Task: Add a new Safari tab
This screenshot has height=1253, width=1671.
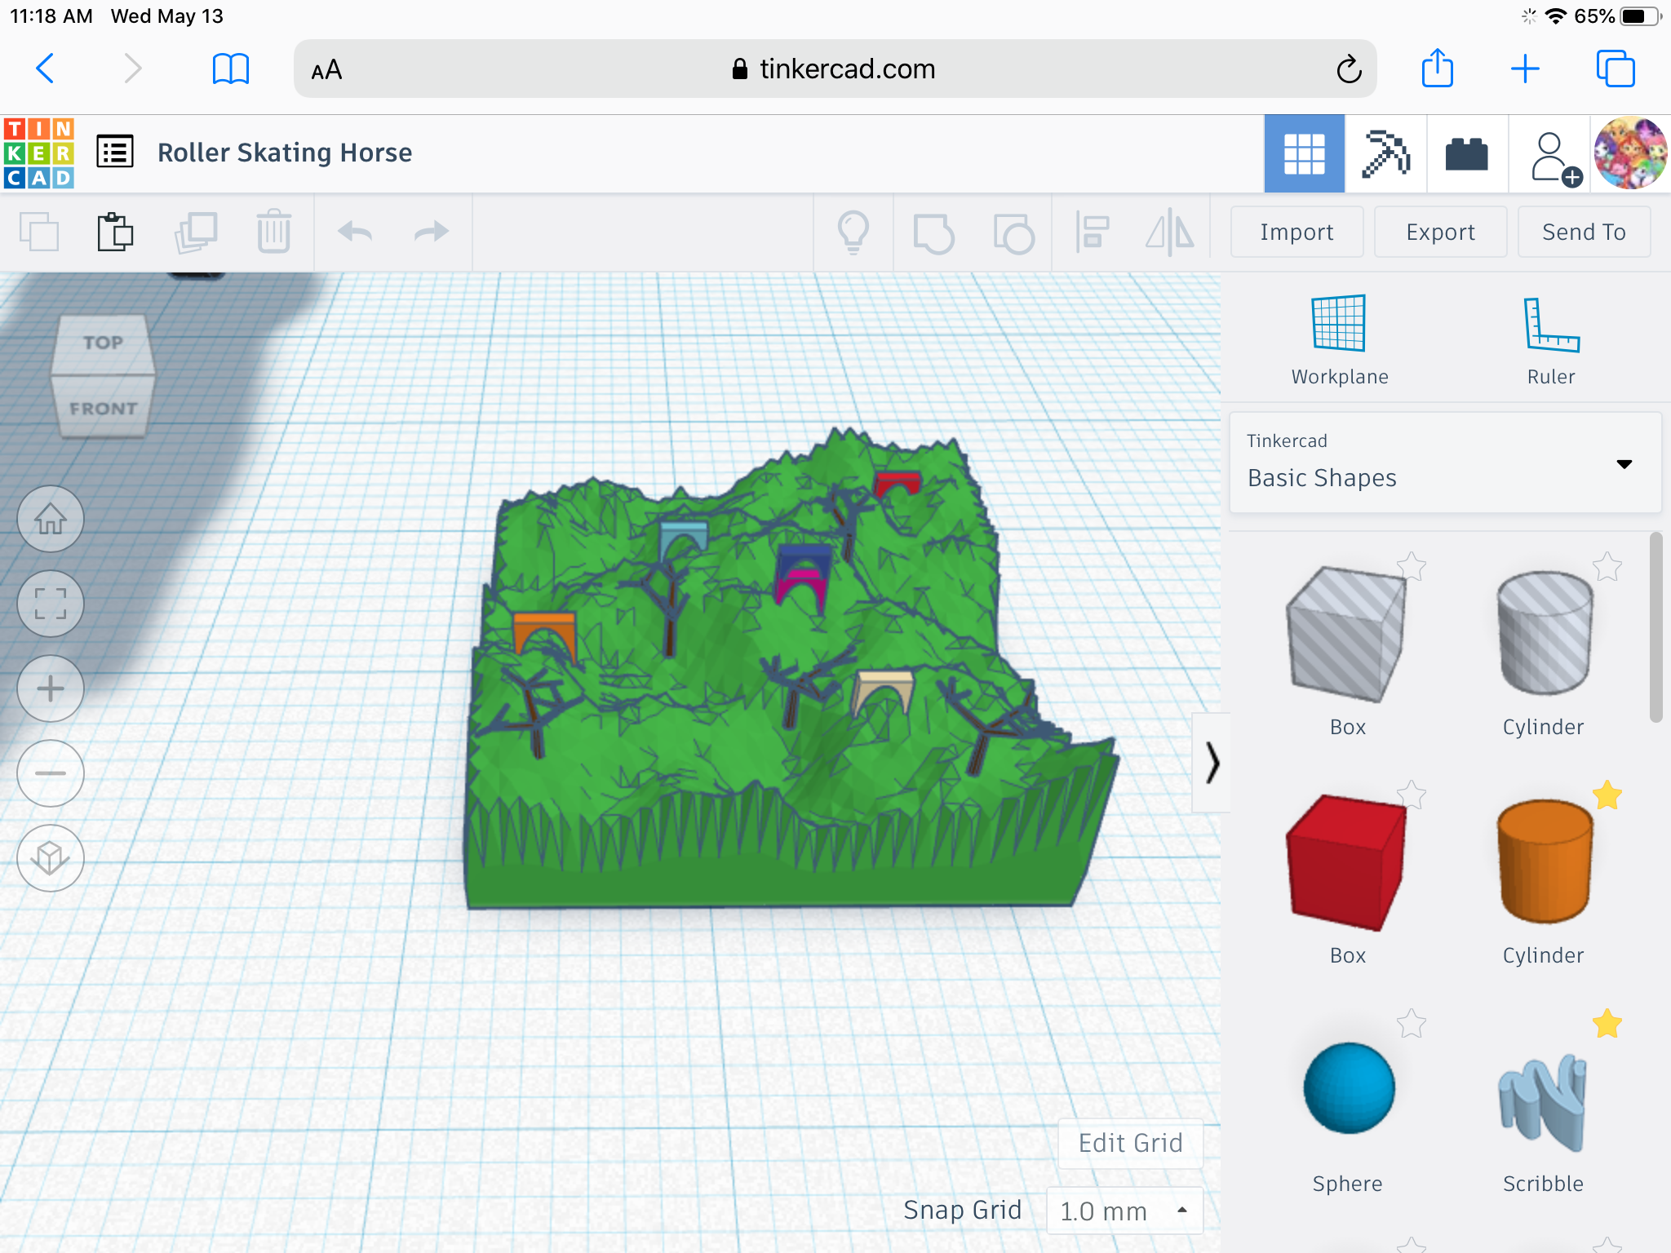Action: [1525, 69]
